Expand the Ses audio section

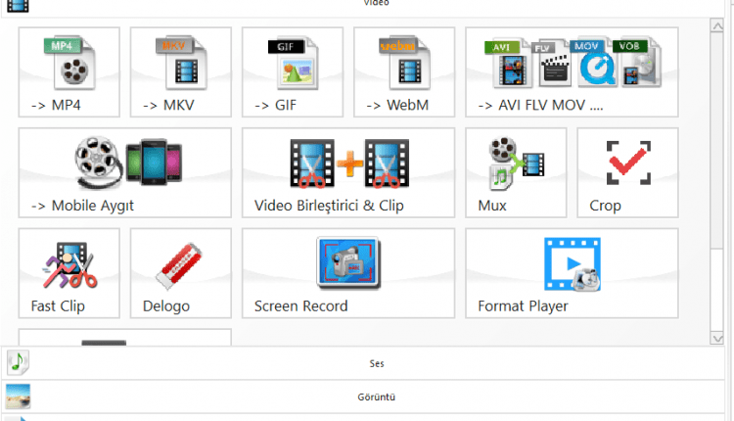click(376, 363)
